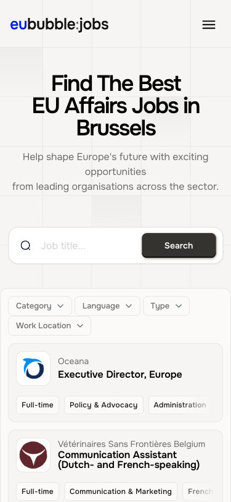Open the hamburger menu
This screenshot has width=231, height=502.
tap(209, 25)
